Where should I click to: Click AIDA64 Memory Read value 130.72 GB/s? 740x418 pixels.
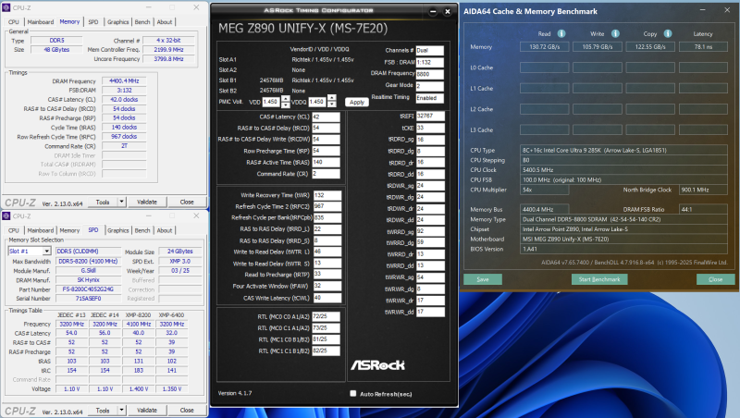(x=544, y=47)
